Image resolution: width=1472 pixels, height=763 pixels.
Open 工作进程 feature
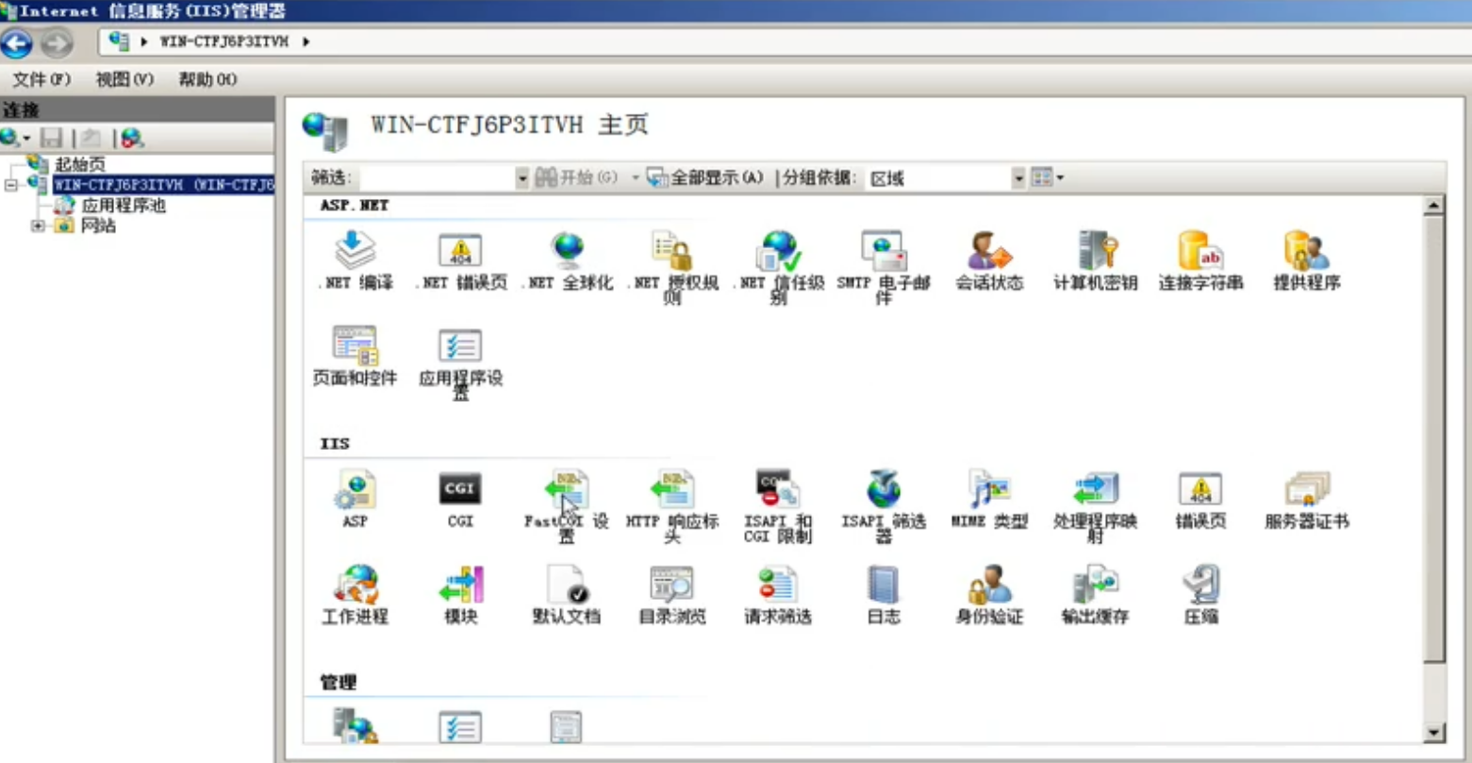(x=356, y=594)
